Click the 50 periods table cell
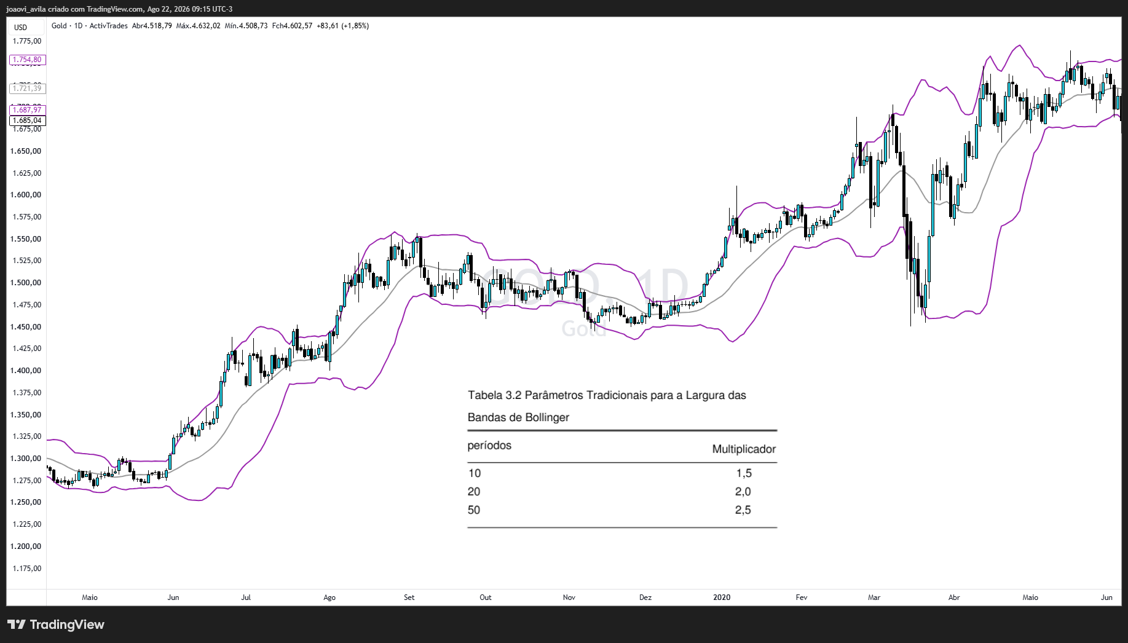1128x643 pixels. tap(474, 510)
